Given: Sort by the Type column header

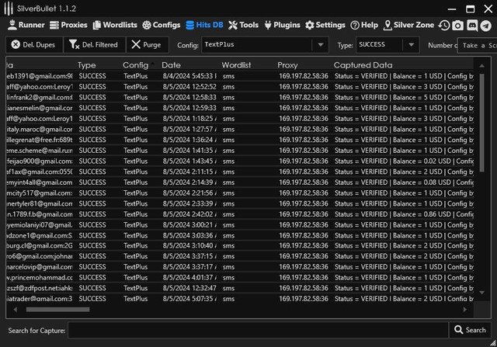Looking at the screenshot, I should pyautogui.click(x=86, y=65).
